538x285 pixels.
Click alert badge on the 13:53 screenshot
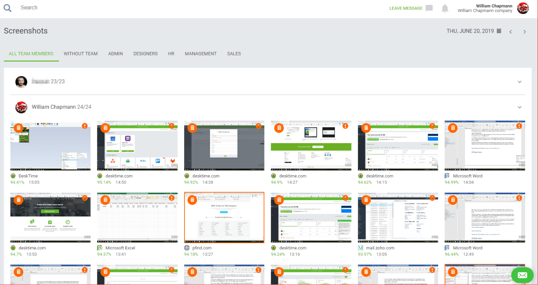[85, 198]
